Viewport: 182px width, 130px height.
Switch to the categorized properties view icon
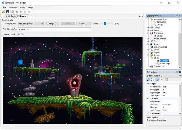[x=148, y=80]
